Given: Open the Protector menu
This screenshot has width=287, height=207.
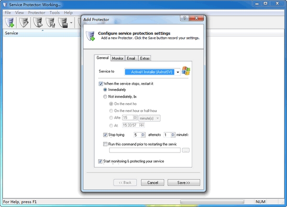Looking at the screenshot, I should (36, 12).
